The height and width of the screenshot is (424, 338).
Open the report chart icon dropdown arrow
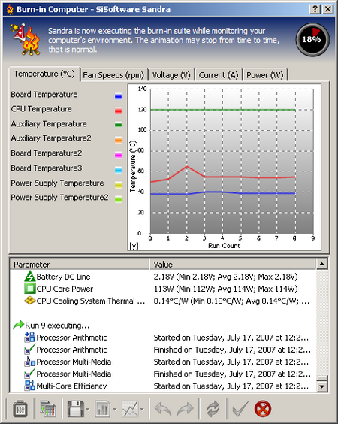(115, 410)
